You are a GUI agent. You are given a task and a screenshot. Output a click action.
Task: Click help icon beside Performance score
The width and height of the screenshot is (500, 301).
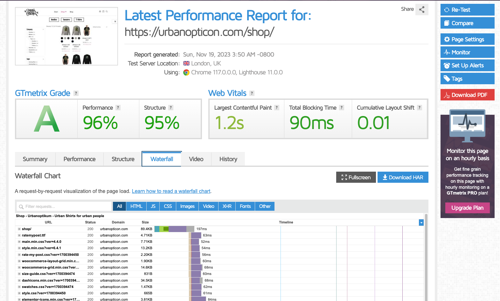point(118,107)
